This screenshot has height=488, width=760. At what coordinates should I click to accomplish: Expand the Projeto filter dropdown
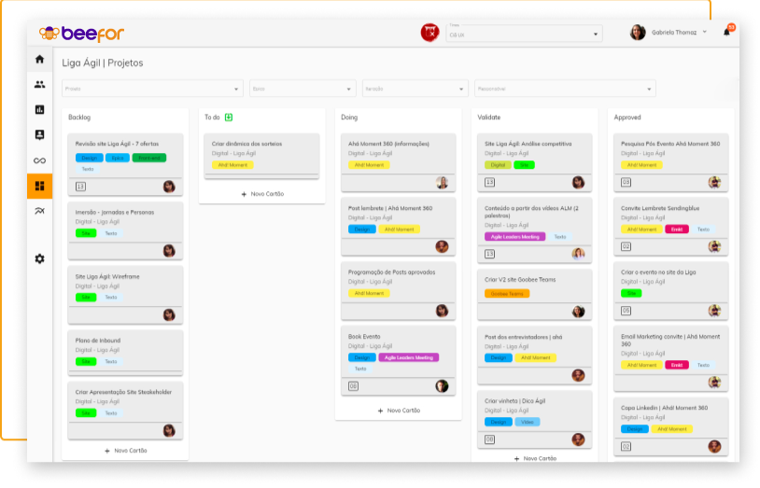point(152,89)
